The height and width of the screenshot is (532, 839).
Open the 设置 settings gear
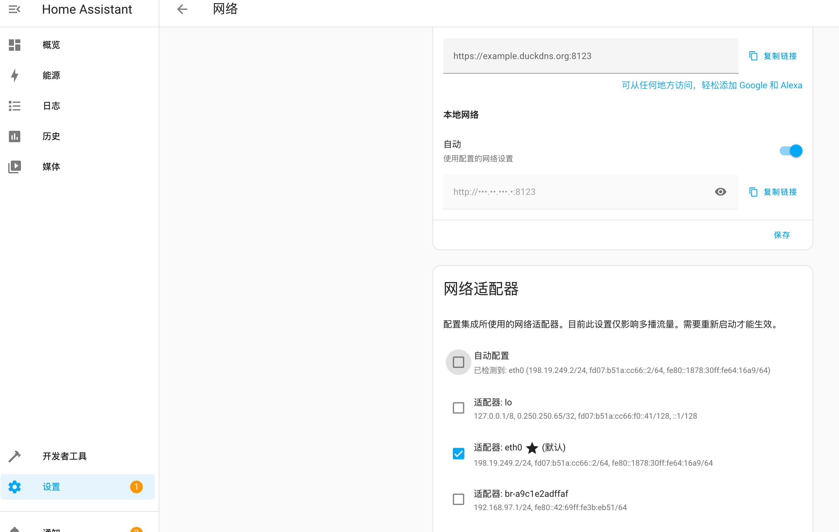click(x=51, y=487)
